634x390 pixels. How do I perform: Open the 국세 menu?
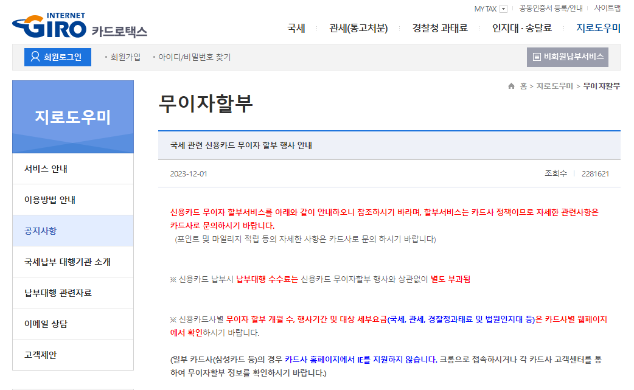(296, 27)
